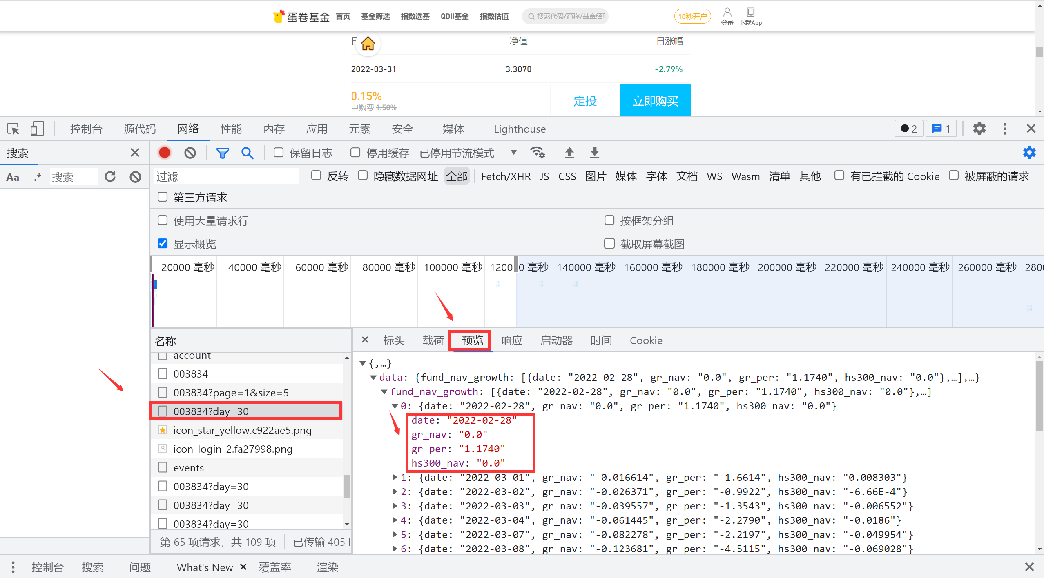Click the clear network log icon
This screenshot has width=1044, height=578.
point(190,153)
